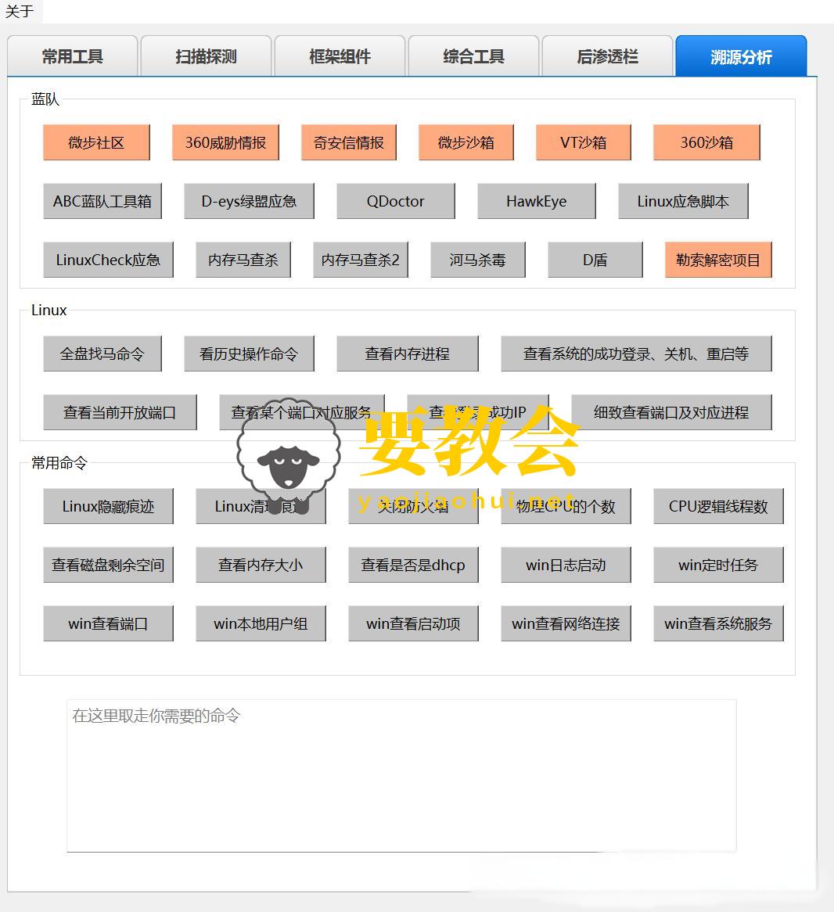
Task: Open the 关于 menu
Action: [x=20, y=11]
